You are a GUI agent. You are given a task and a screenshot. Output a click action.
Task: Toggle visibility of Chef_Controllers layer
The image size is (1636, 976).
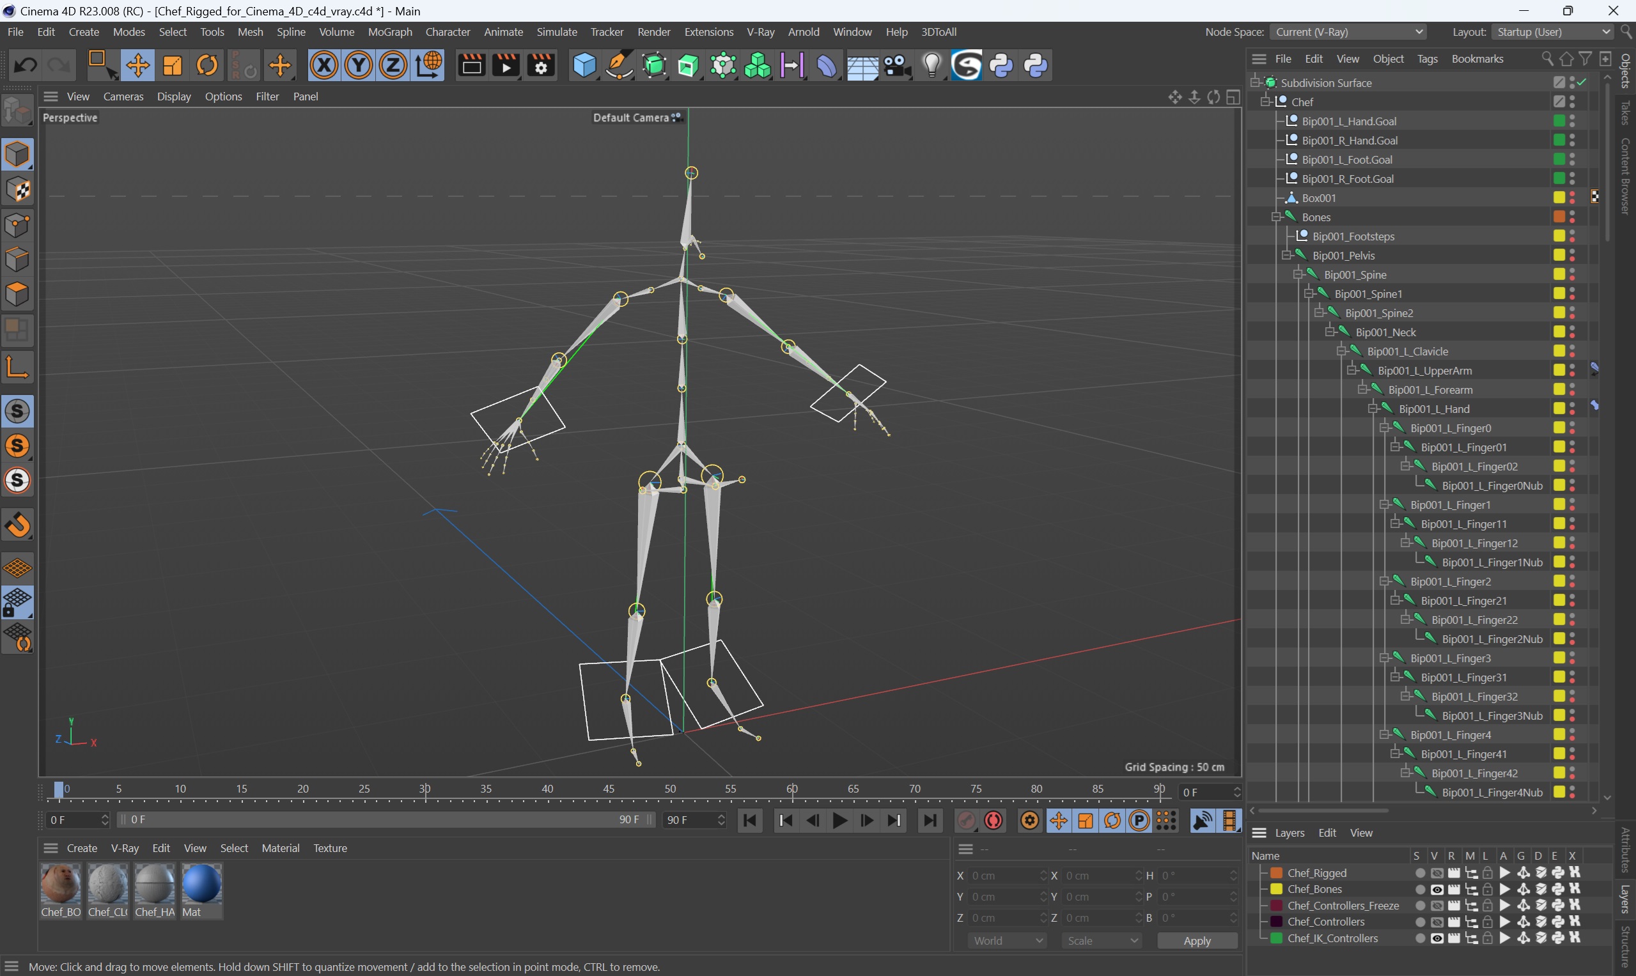click(x=1437, y=922)
